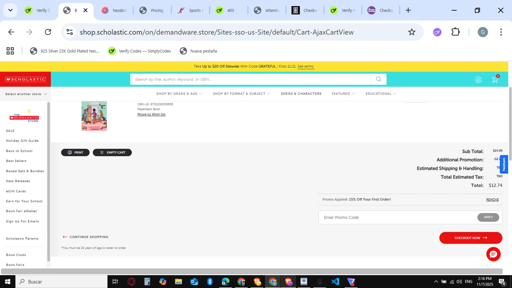
Task: Open Task View on the taskbar
Action: [x=115, y=282]
